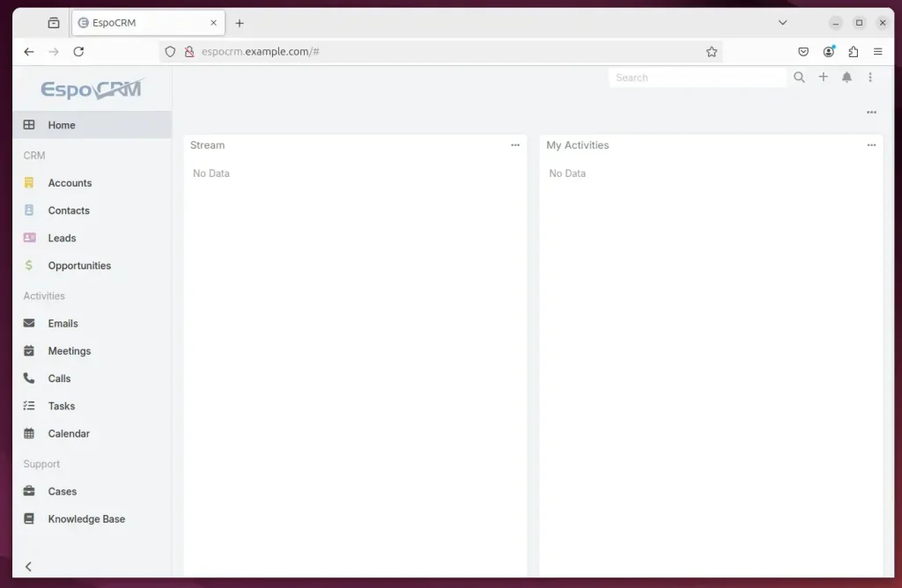902x588 pixels.
Task: Click the Knowledge Base book icon
Action: coord(29,518)
